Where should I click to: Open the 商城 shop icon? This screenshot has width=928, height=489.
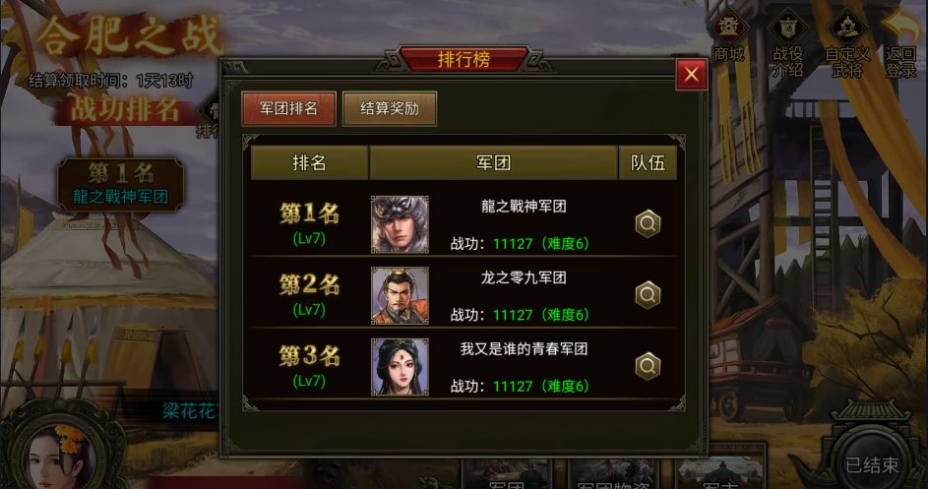(x=728, y=38)
